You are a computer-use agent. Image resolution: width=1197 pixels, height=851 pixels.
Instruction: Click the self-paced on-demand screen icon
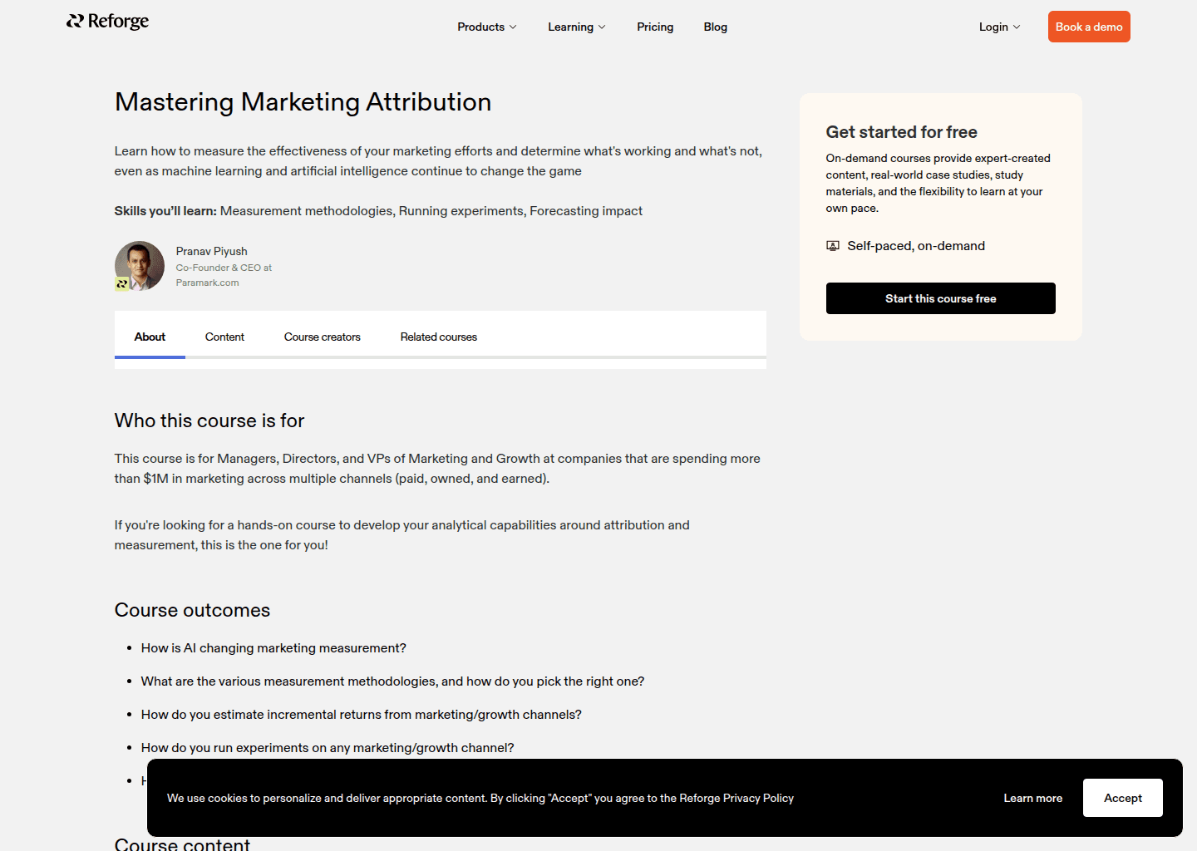832,245
